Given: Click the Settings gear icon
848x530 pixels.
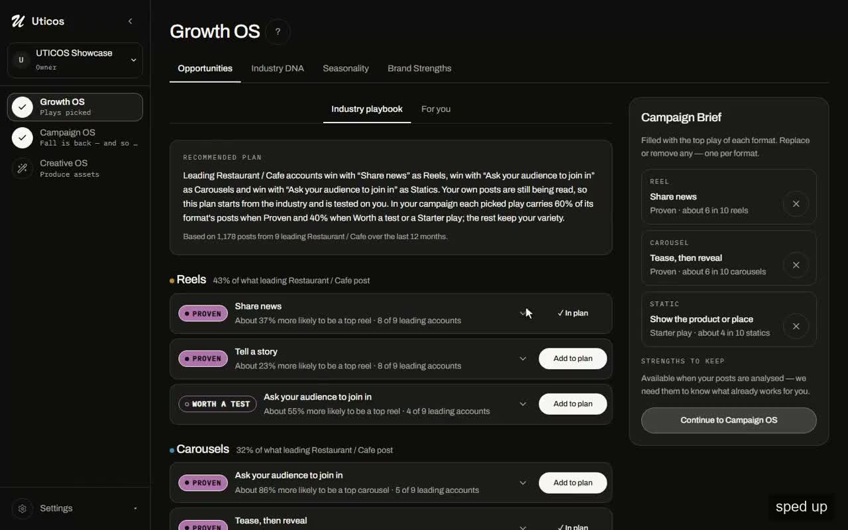Looking at the screenshot, I should click(x=23, y=509).
